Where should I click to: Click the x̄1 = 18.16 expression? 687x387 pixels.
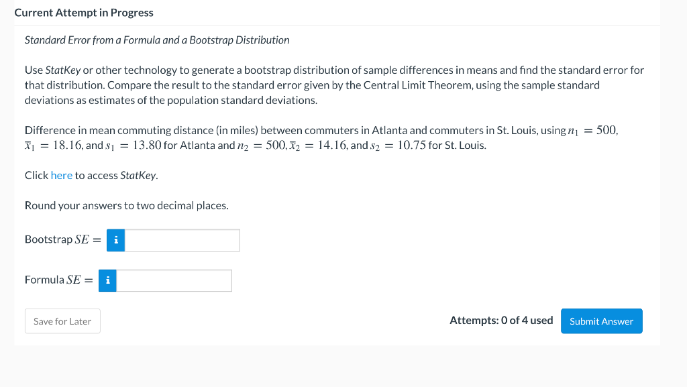[53, 146]
